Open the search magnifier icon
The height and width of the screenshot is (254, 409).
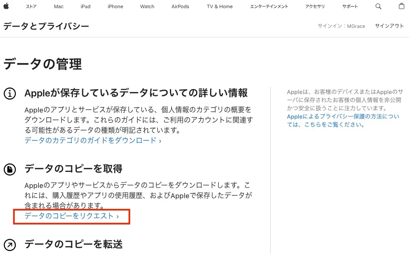[x=378, y=6]
